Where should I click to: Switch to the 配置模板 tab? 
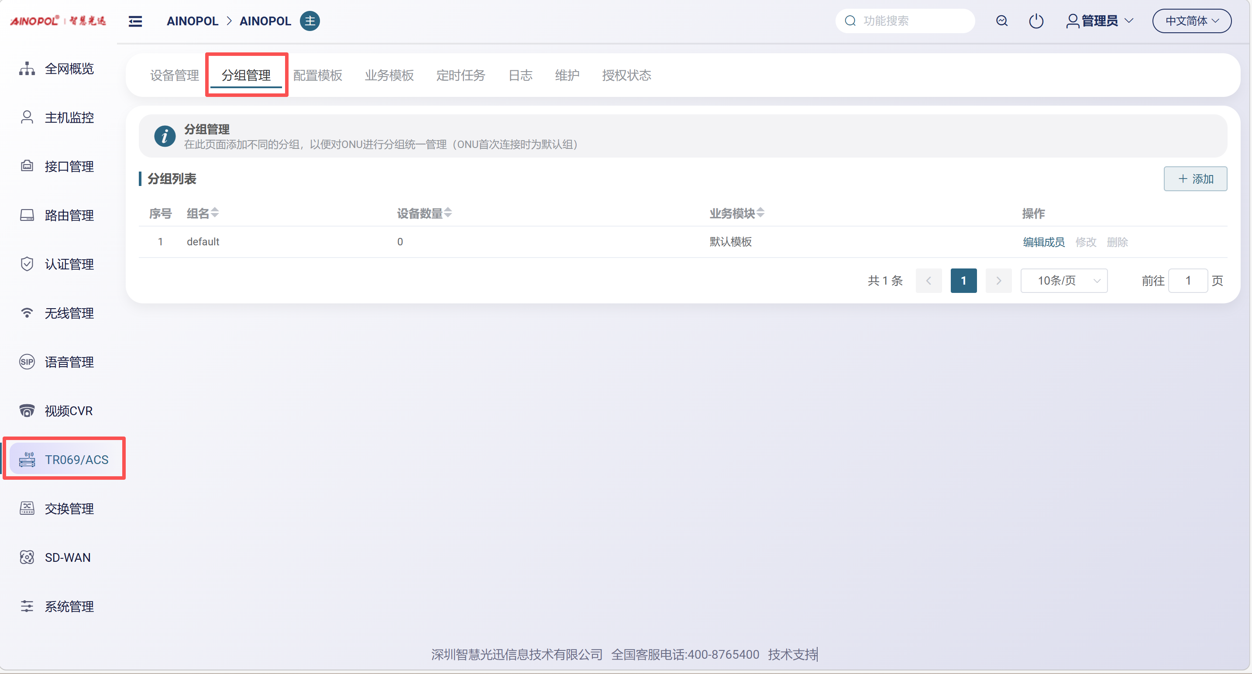(317, 76)
